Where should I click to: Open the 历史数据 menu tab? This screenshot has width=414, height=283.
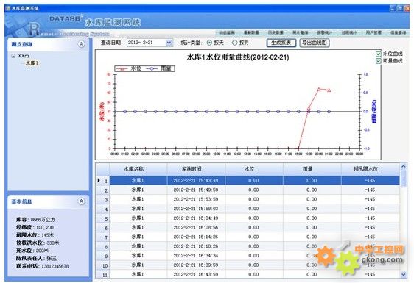pyautogui.click(x=276, y=32)
